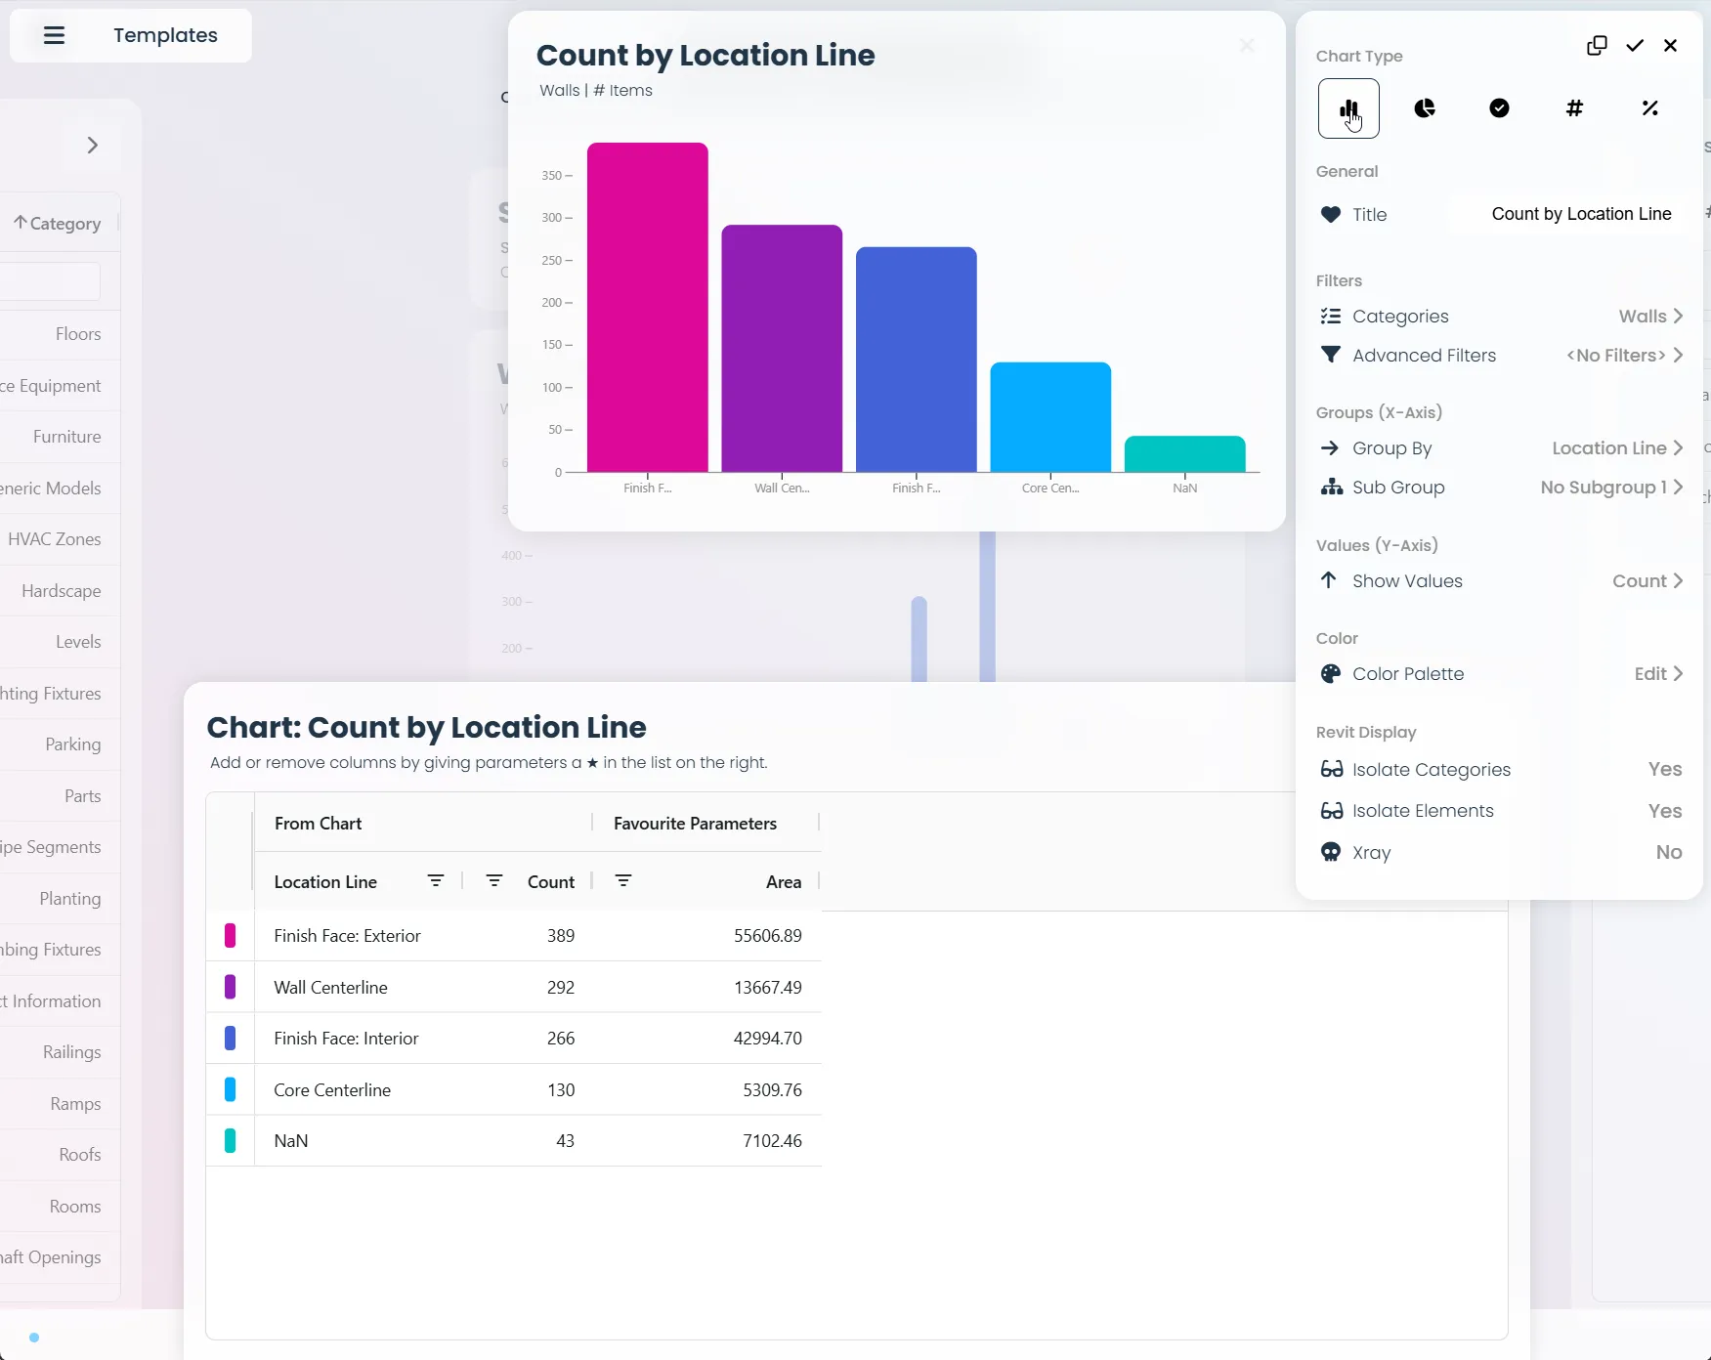
Task: Expand the Group By Location Line option
Action: pyautogui.click(x=1616, y=448)
